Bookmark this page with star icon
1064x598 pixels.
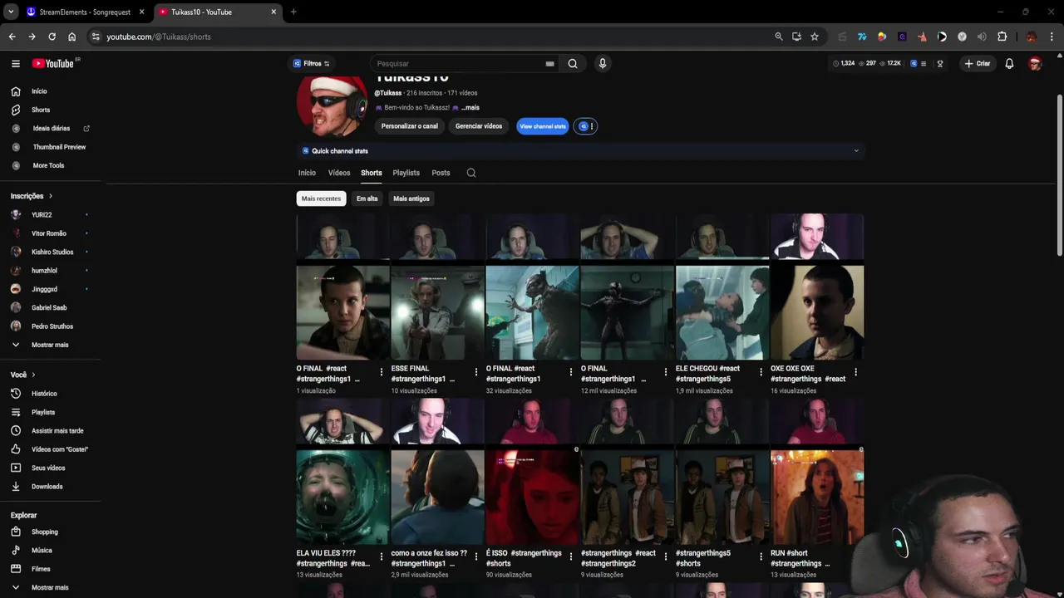815,37
